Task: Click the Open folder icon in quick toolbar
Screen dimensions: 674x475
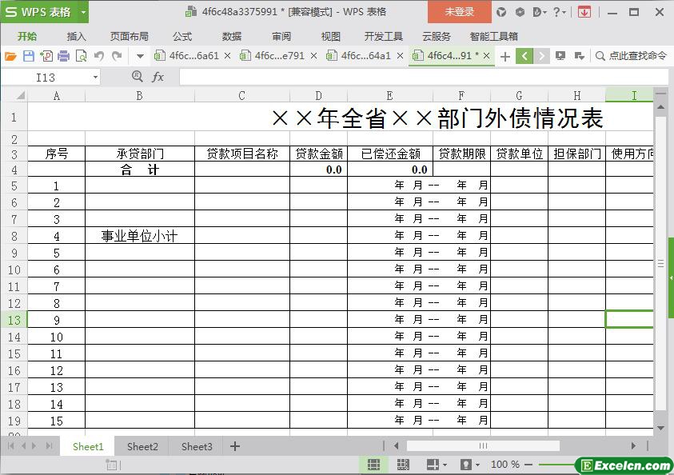Action: (10, 56)
